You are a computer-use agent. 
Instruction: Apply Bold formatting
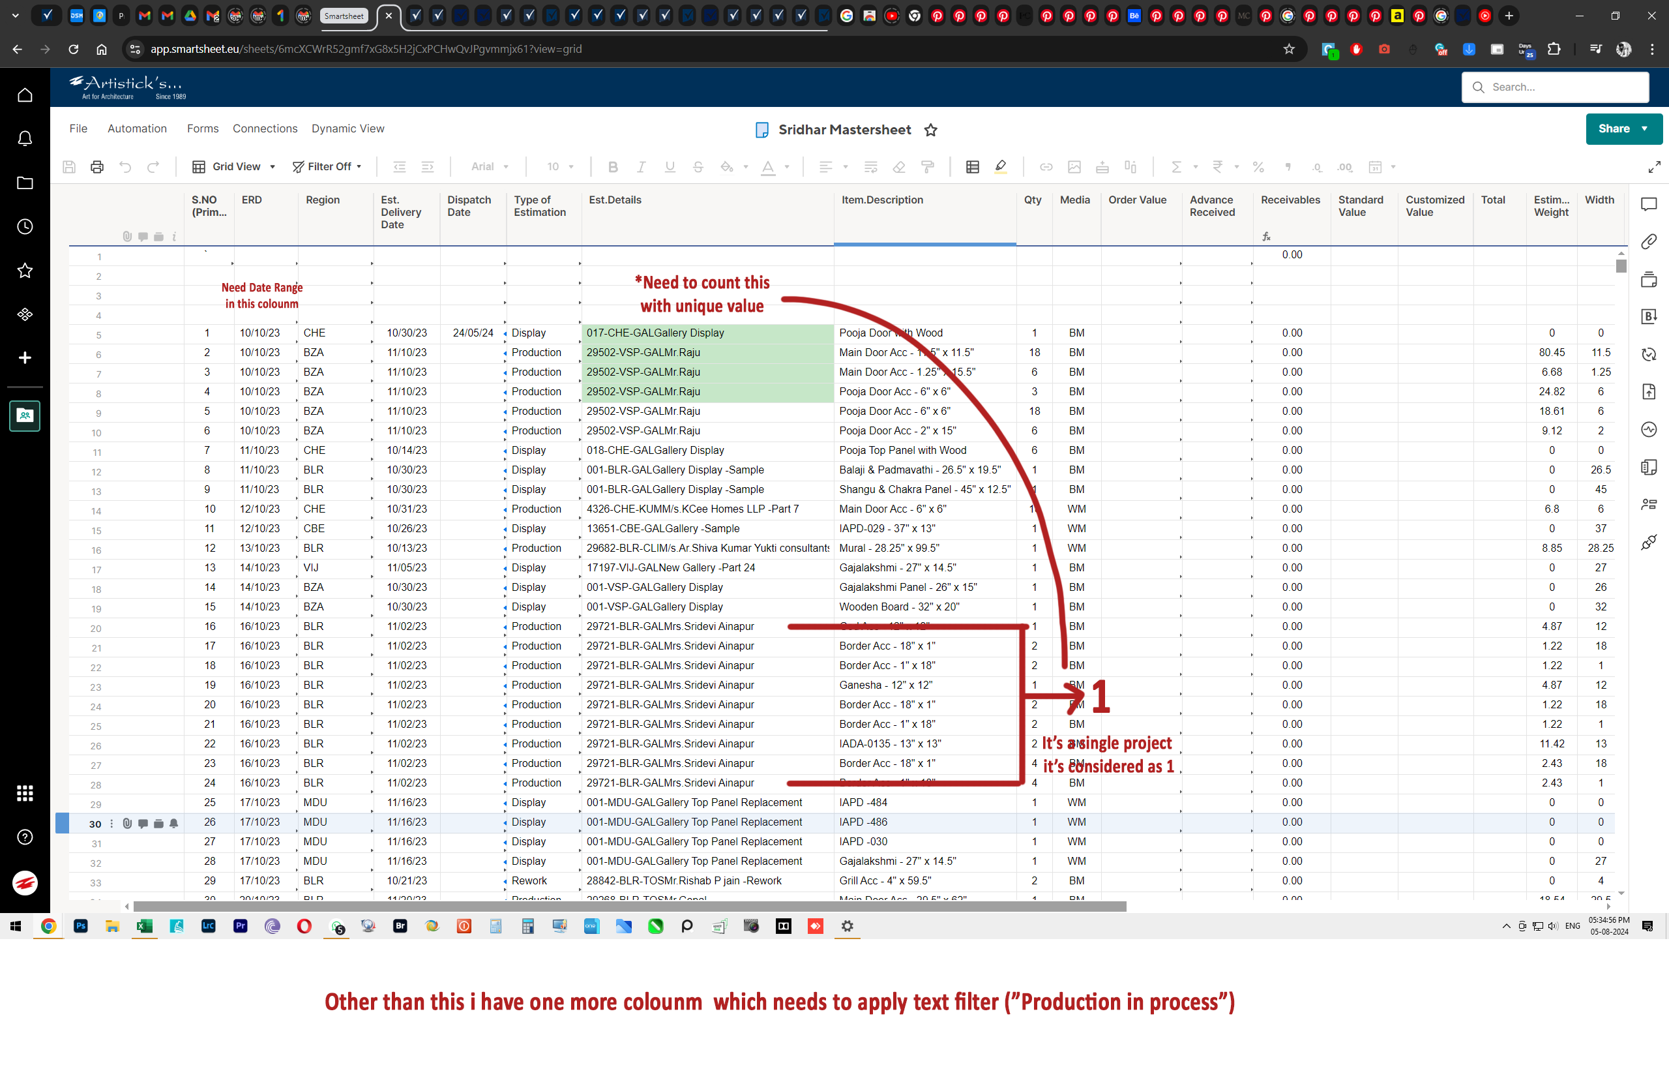tap(613, 166)
